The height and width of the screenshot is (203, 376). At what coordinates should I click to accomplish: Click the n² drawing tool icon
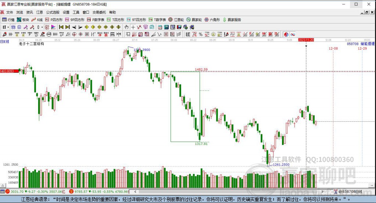(x=62, y=34)
